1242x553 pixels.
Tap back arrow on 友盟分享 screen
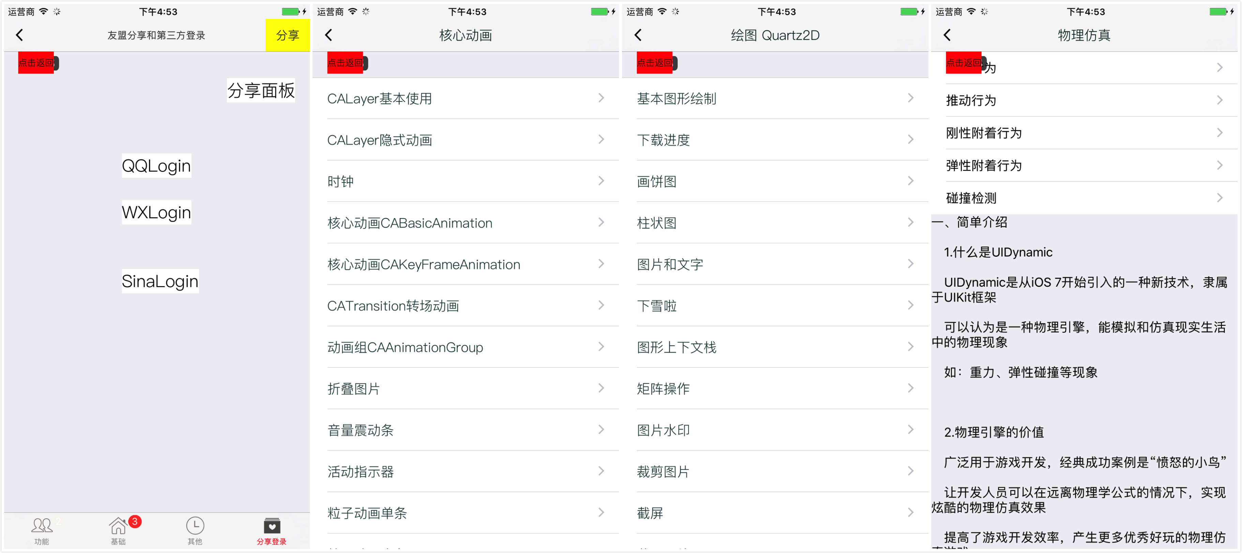pos(20,35)
